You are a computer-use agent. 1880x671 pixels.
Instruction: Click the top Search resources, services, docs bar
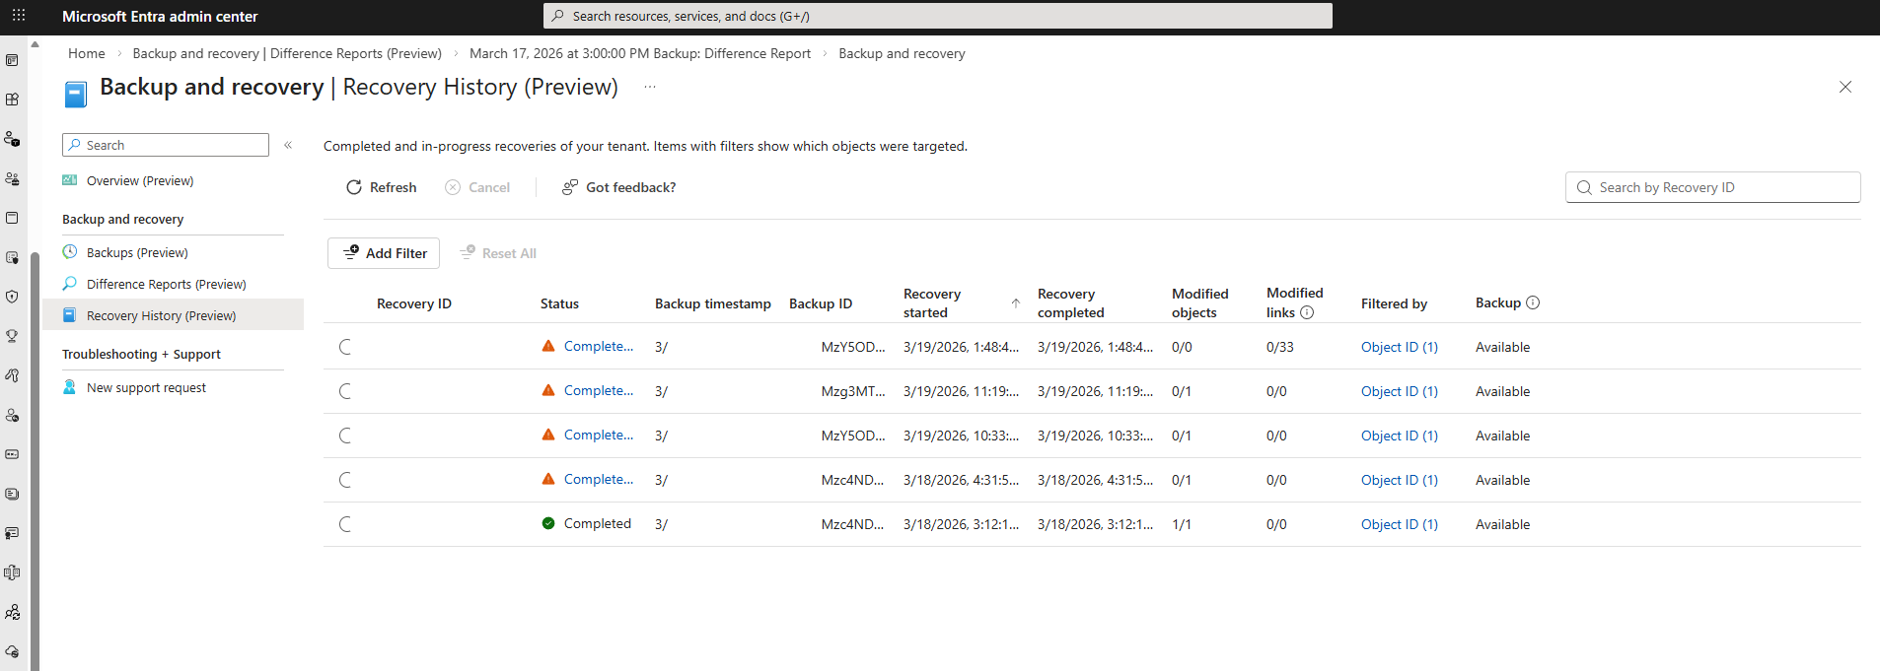point(938,16)
